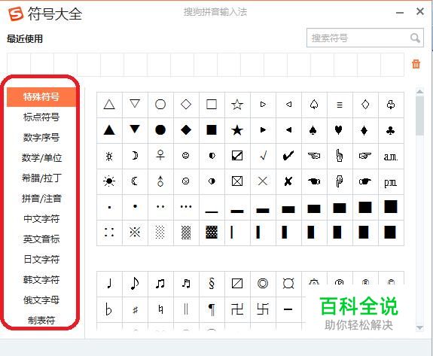
Task: Insert the p.m. symbol
Action: click(x=391, y=181)
